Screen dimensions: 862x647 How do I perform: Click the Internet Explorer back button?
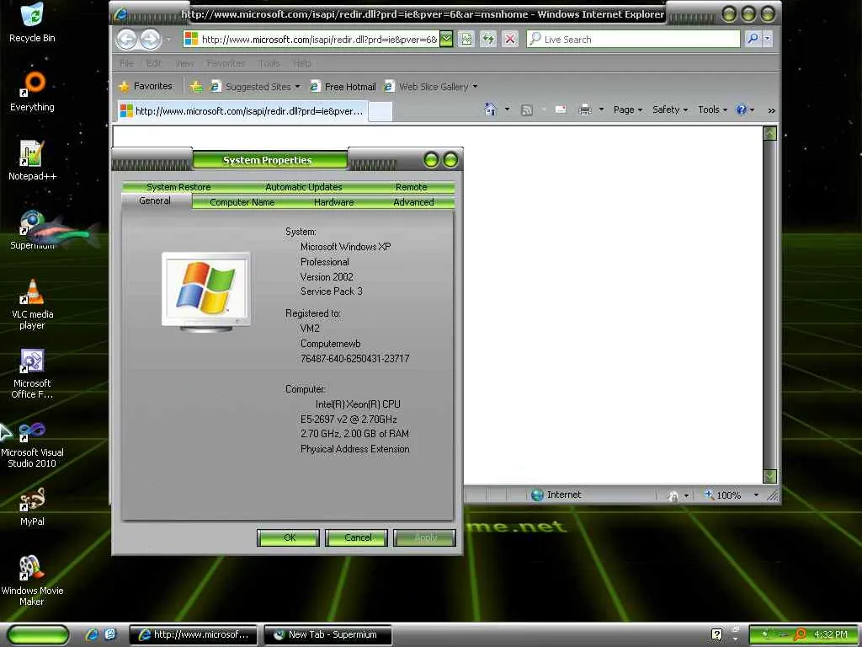point(126,39)
